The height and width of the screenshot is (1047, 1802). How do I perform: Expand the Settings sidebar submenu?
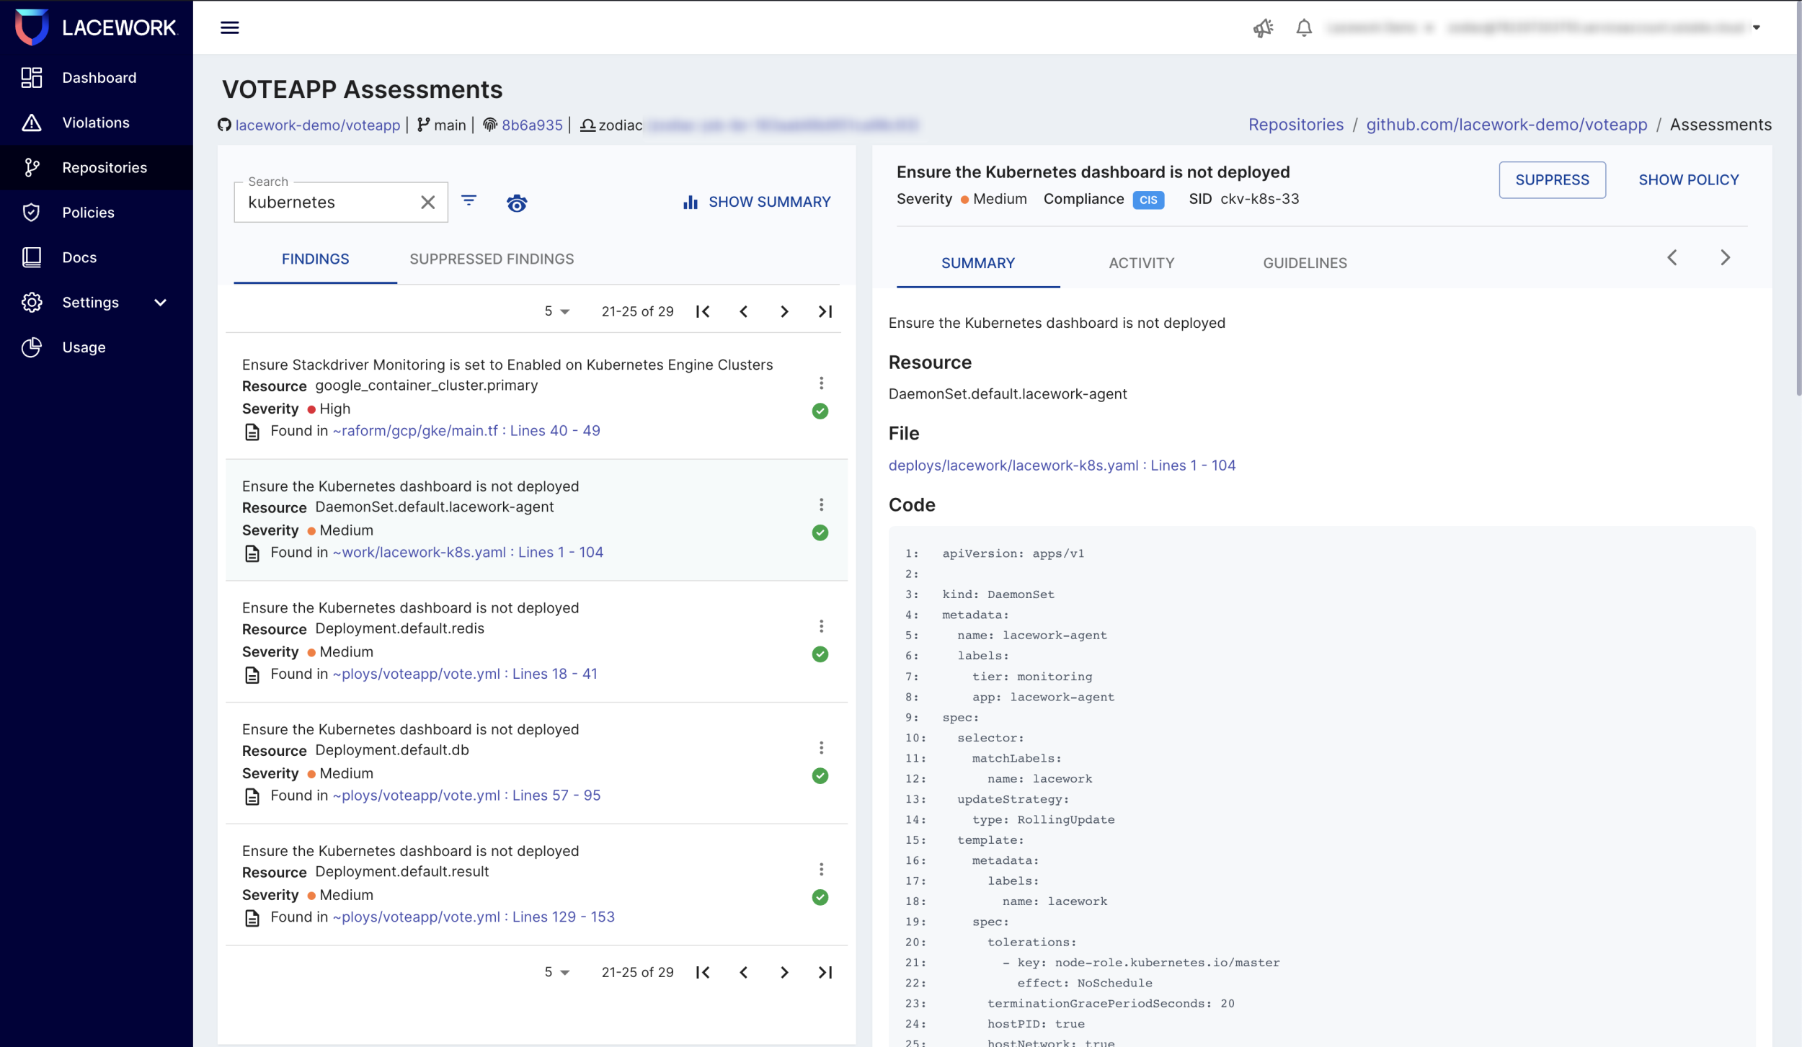pos(160,303)
